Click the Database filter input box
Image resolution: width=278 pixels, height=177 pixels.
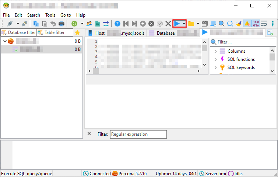click(18, 32)
